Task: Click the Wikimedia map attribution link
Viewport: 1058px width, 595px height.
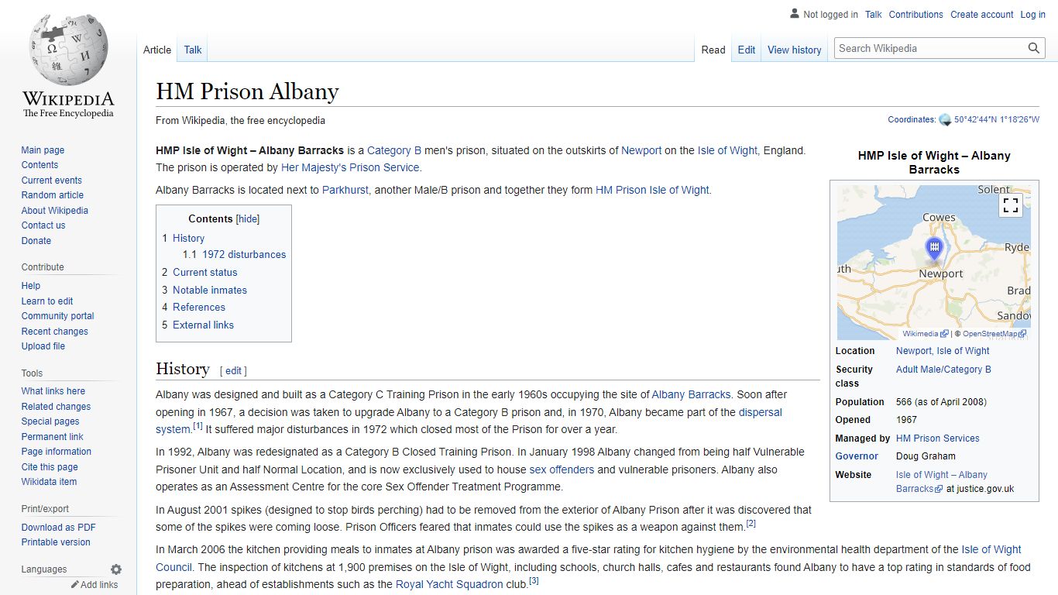Action: coord(925,334)
